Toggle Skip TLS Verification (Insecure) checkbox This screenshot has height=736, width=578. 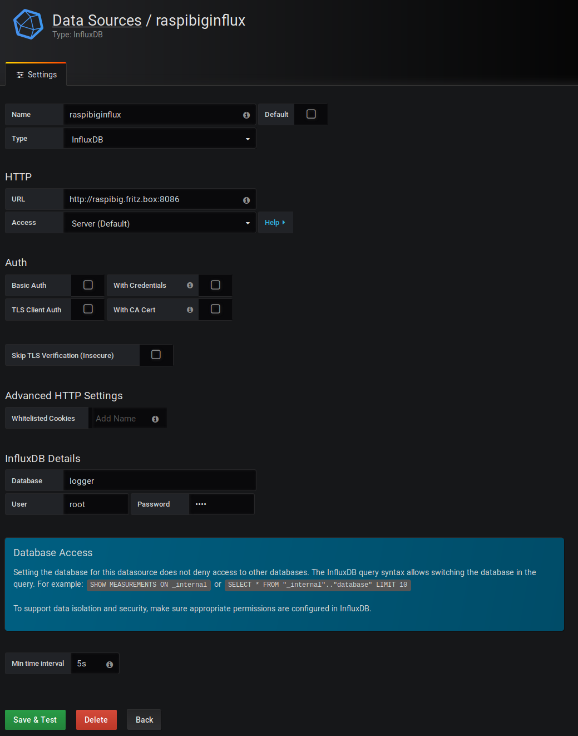click(x=156, y=355)
